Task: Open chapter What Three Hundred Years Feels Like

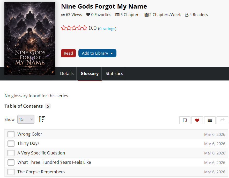Action: 54,162
